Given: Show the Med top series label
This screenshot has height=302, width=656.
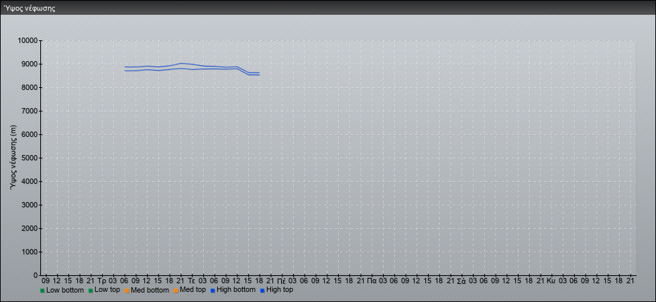Looking at the screenshot, I should click(193, 290).
